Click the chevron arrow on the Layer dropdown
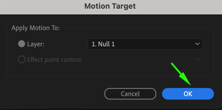222x110 pixels. 197,44
